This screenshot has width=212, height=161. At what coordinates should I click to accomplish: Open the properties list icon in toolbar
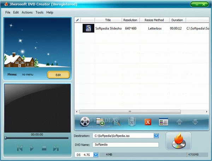pyautogui.click(x=163, y=122)
